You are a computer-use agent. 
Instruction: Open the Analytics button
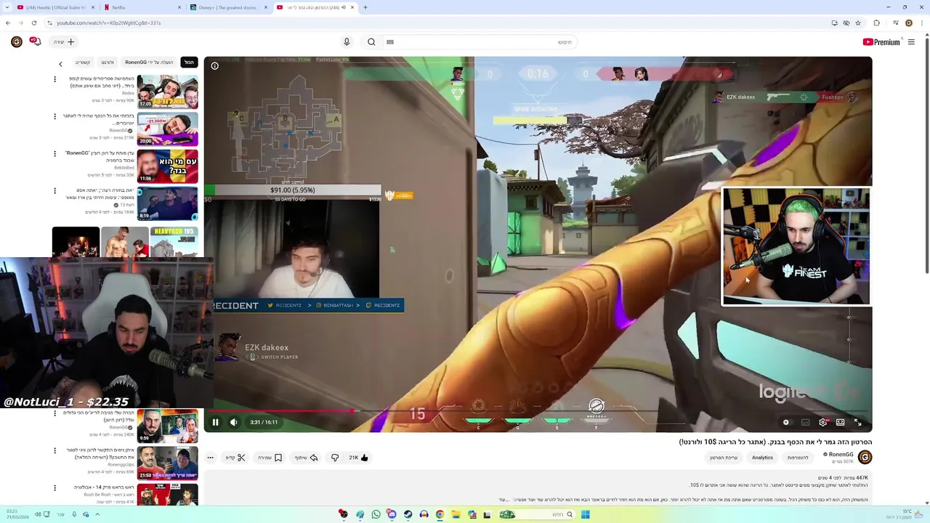(x=762, y=458)
